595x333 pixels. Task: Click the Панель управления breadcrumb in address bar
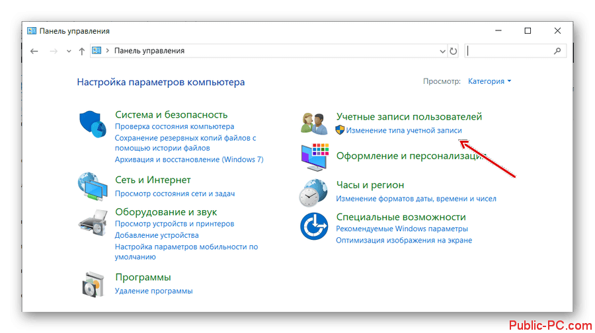pos(149,51)
